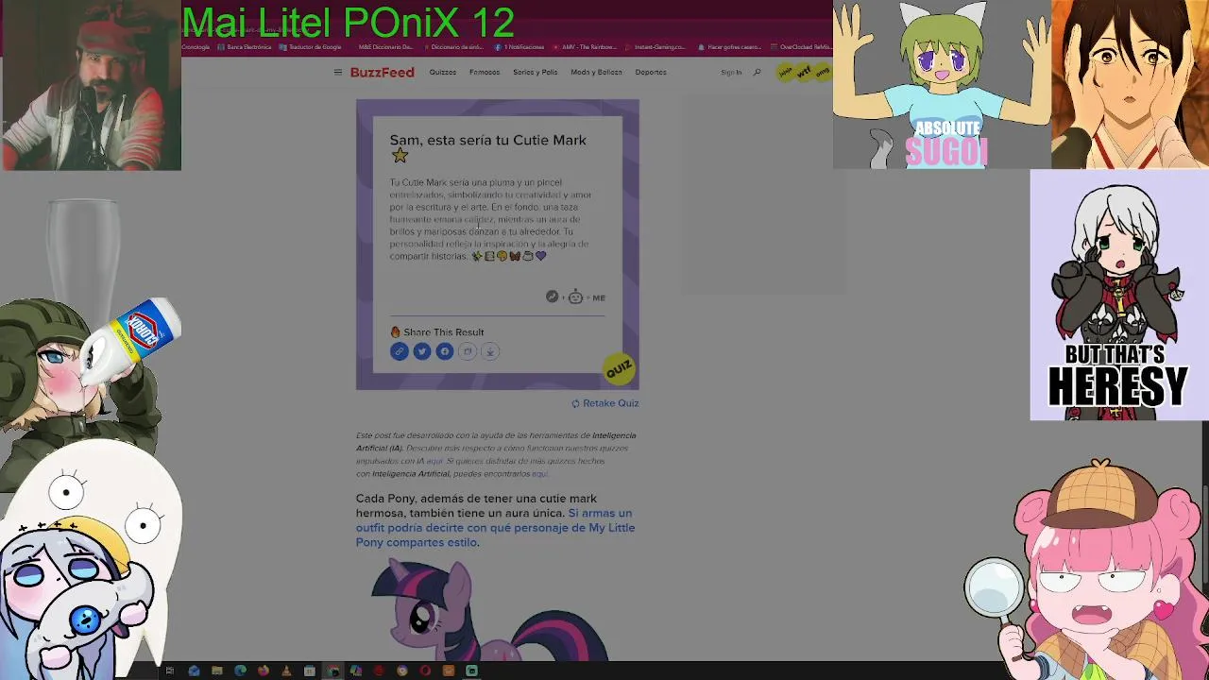Launch Firefox from the taskbar

264,671
